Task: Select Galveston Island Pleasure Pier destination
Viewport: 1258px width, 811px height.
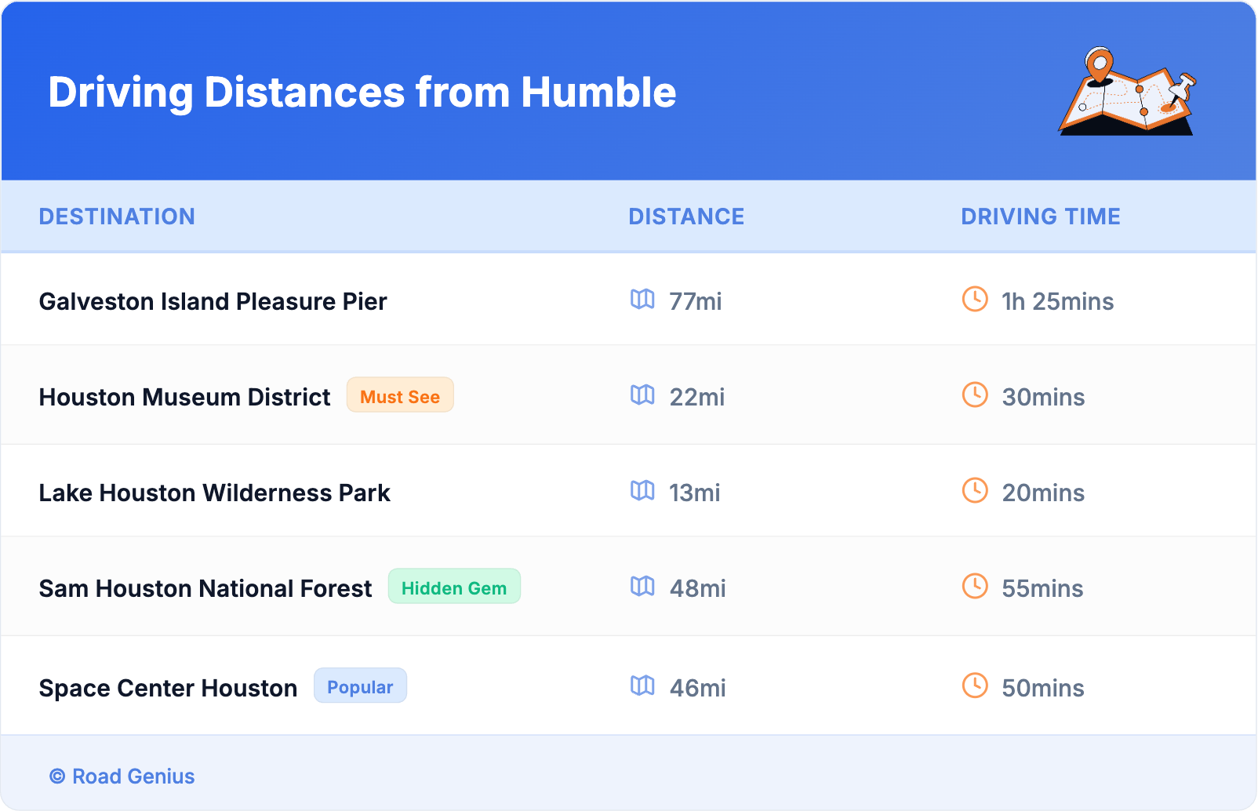Action: point(213,302)
